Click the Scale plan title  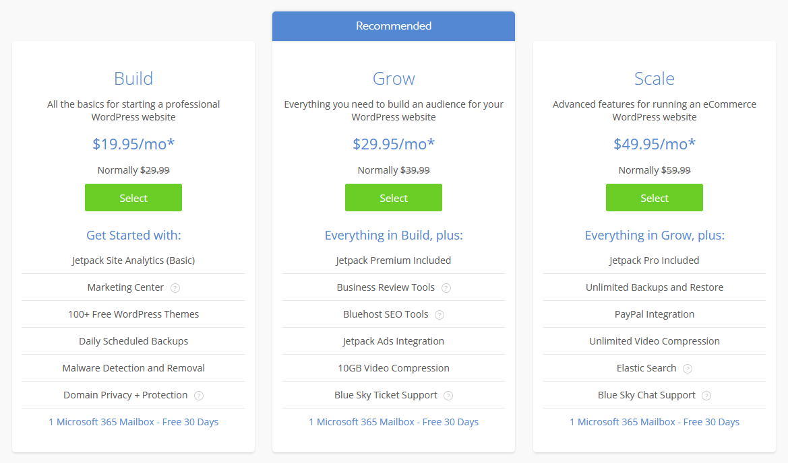point(655,79)
